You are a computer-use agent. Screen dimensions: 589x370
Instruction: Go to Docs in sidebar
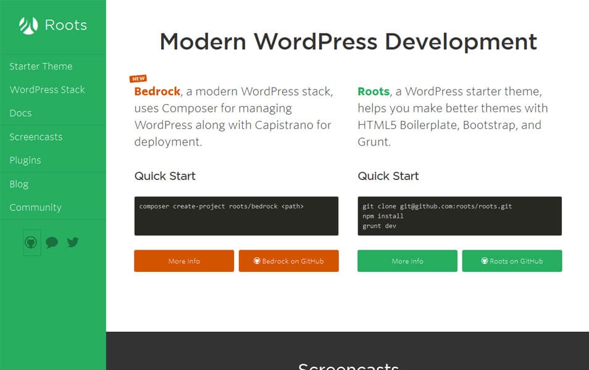20,113
